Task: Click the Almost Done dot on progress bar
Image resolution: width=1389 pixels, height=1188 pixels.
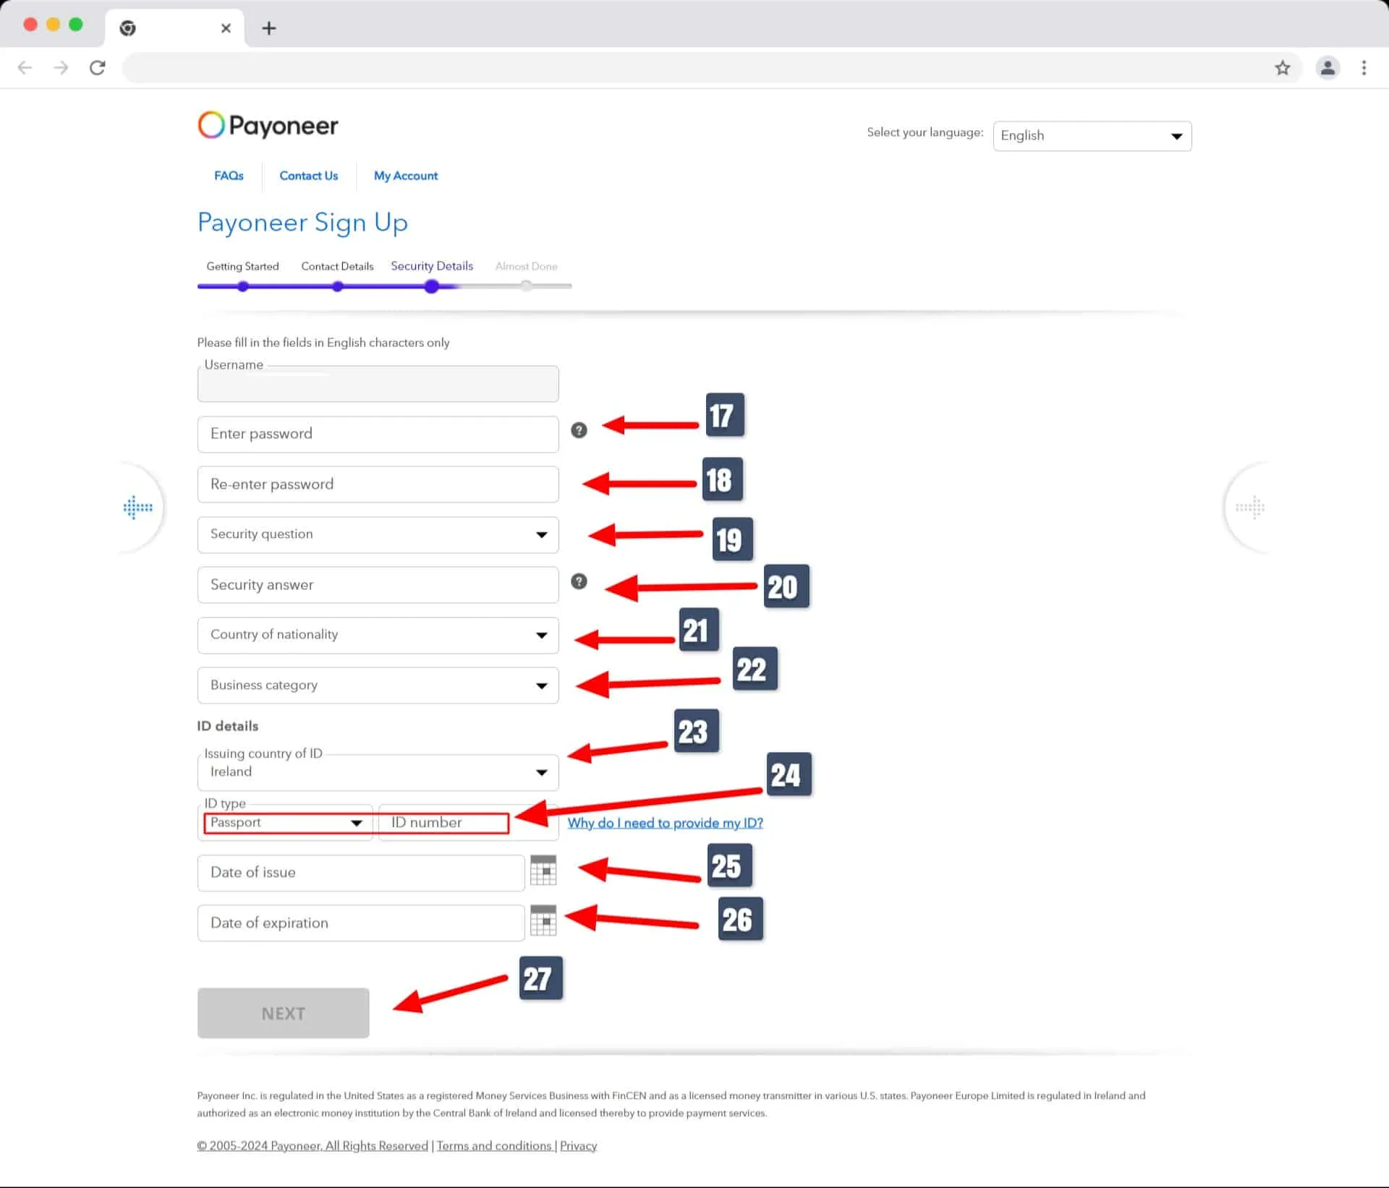Action: (x=527, y=286)
